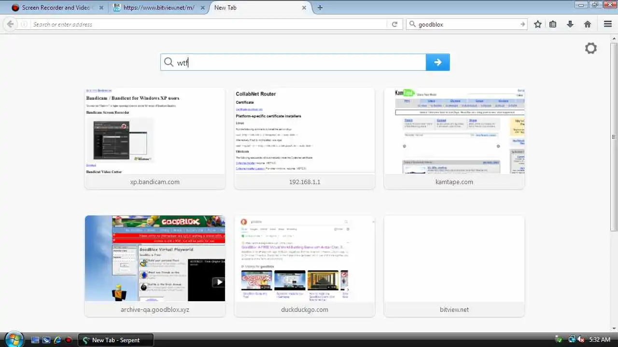Open the green-check security tray icon
Image resolution: width=618 pixels, height=347 pixels.
click(x=560, y=340)
